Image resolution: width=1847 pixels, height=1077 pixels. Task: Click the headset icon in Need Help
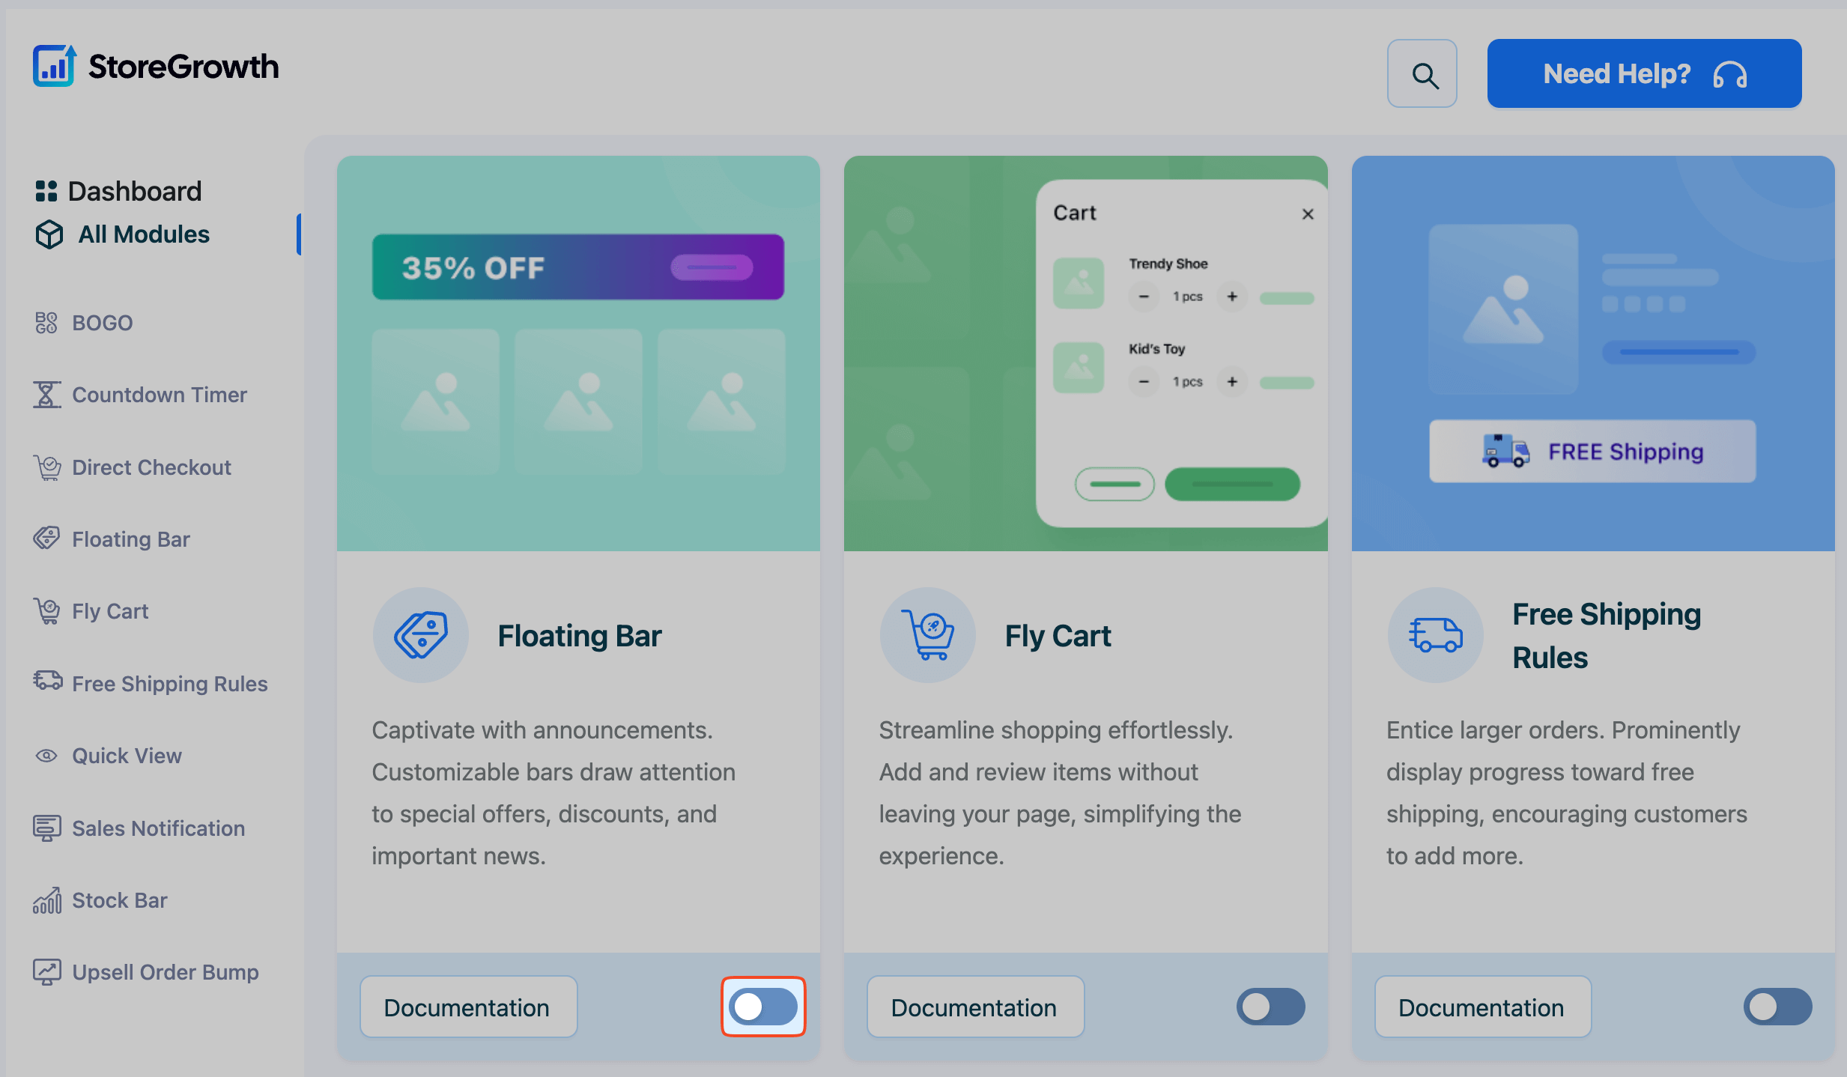tap(1729, 74)
